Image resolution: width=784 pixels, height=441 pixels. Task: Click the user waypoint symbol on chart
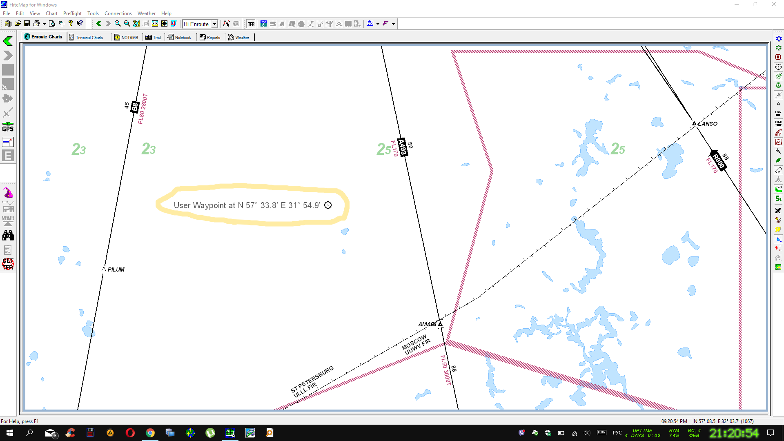[328, 205]
